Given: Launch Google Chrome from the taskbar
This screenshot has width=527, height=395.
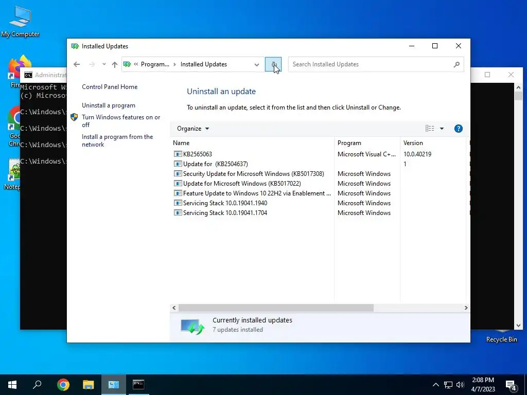Looking at the screenshot, I should pyautogui.click(x=63, y=385).
